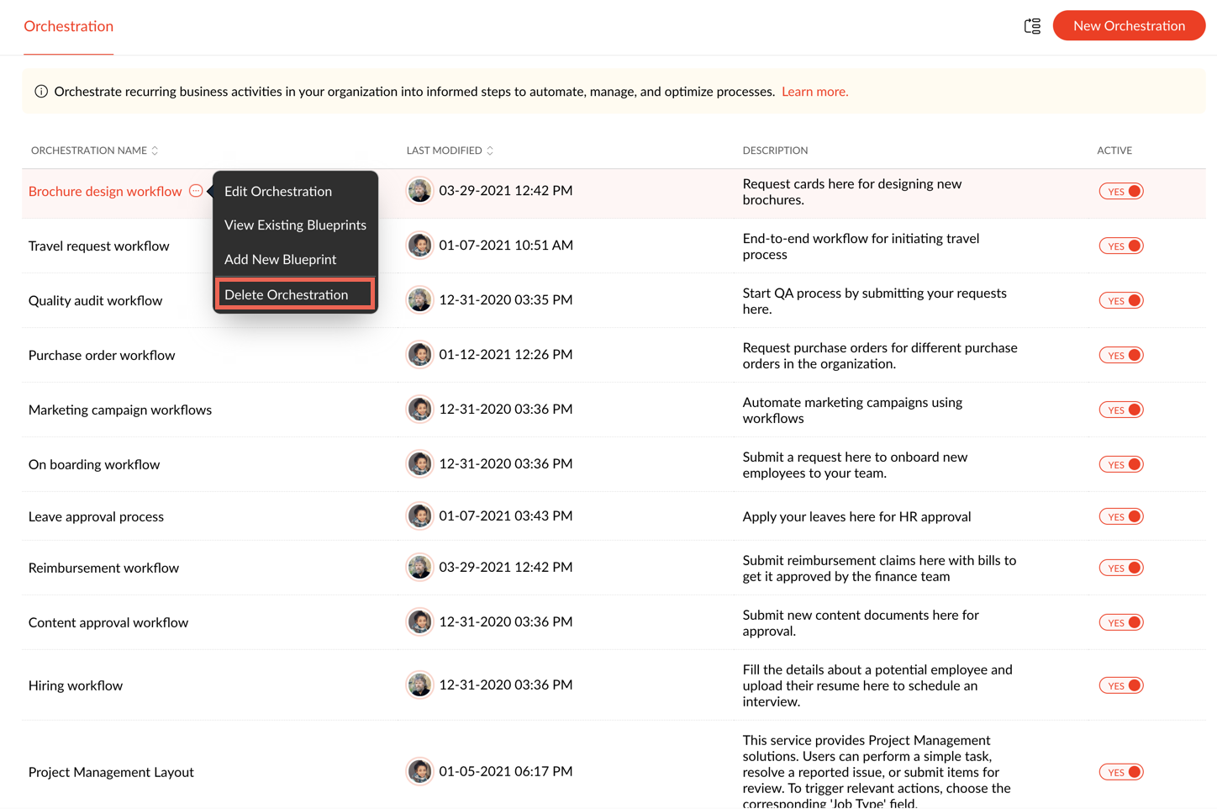1217x809 pixels.
Task: Click the avatar in Purchase order workflow row
Action: point(419,355)
